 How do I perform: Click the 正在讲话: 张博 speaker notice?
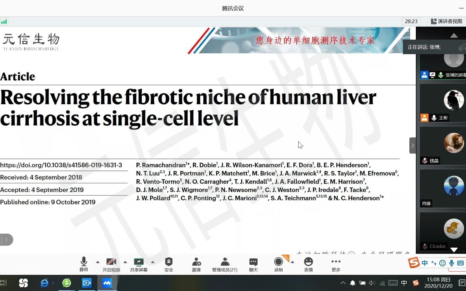tap(434, 47)
